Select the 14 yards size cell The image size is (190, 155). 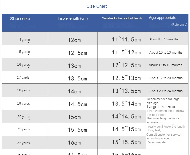(x=24, y=40)
